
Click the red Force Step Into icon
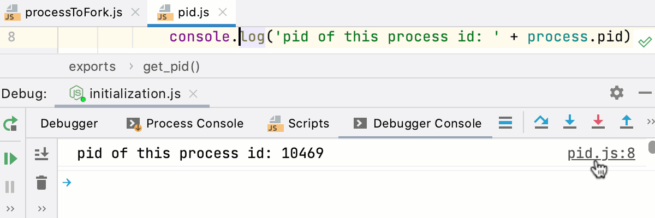tap(598, 122)
